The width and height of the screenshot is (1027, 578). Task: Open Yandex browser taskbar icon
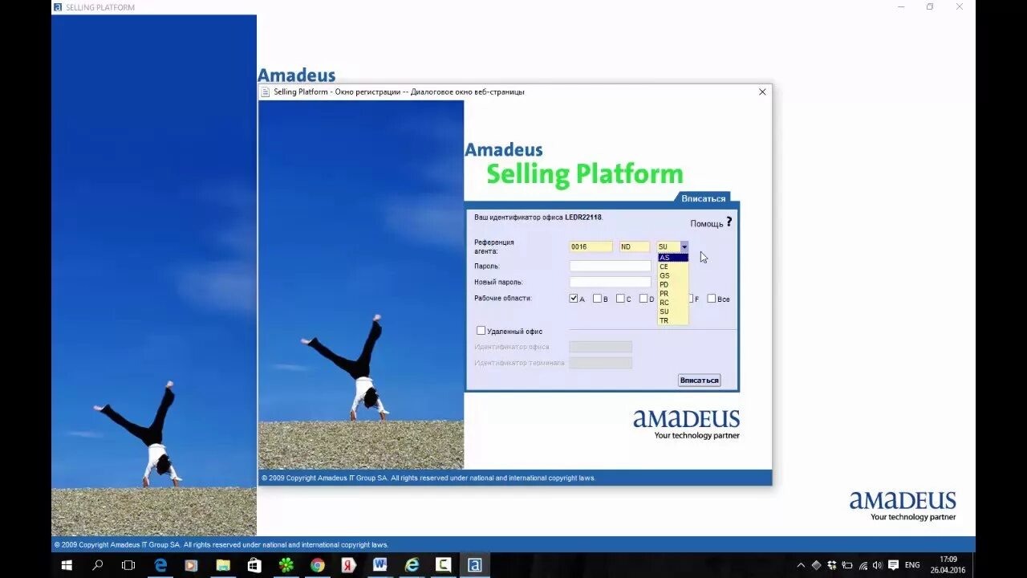[348, 565]
